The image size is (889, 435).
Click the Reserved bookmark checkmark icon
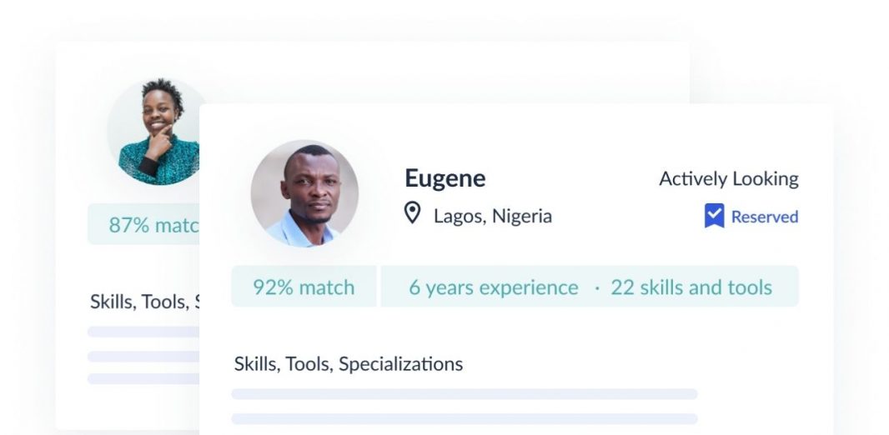click(714, 216)
